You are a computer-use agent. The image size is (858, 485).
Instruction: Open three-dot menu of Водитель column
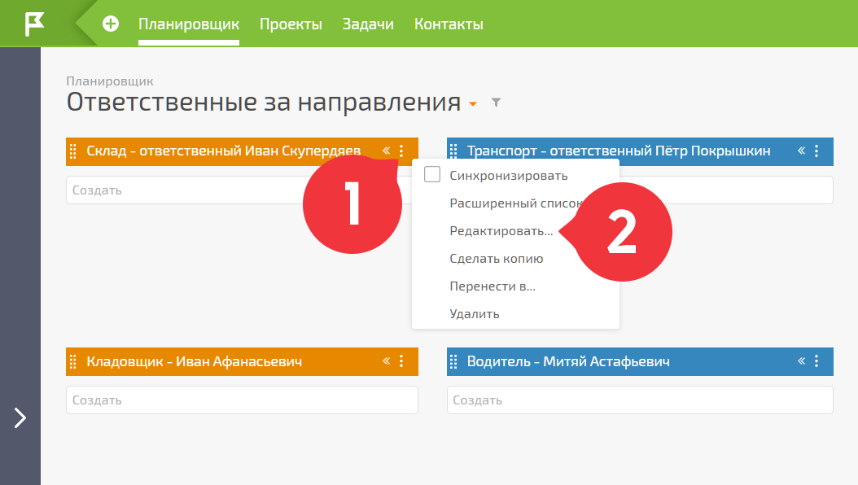click(x=816, y=360)
